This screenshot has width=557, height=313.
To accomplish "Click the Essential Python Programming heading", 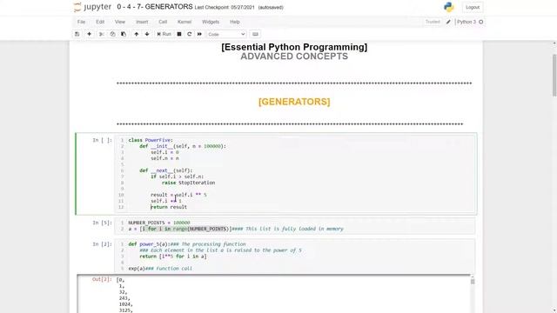I will click(x=294, y=47).
